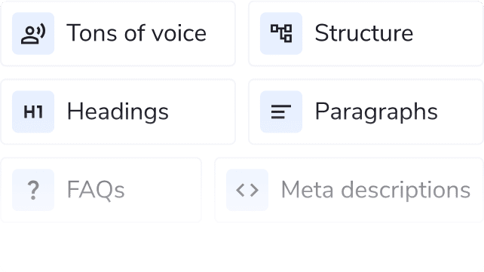Image resolution: width=484 pixels, height=272 pixels.
Task: Click the angle brackets code icon
Action: point(247,190)
